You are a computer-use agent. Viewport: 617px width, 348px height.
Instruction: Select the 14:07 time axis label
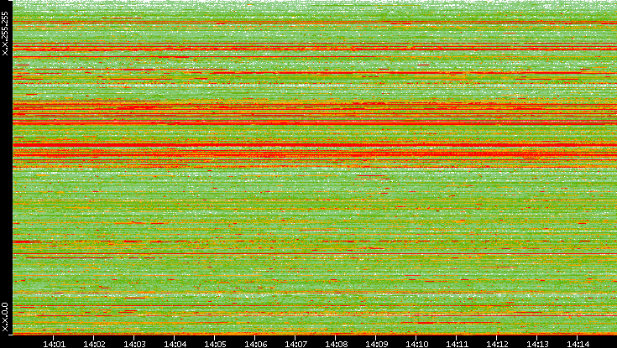tap(295, 344)
